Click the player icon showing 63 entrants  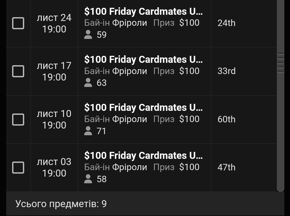click(88, 83)
